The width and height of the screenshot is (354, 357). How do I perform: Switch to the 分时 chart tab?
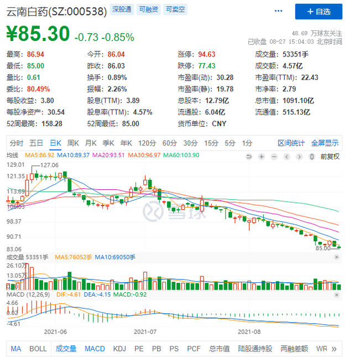click(17, 143)
